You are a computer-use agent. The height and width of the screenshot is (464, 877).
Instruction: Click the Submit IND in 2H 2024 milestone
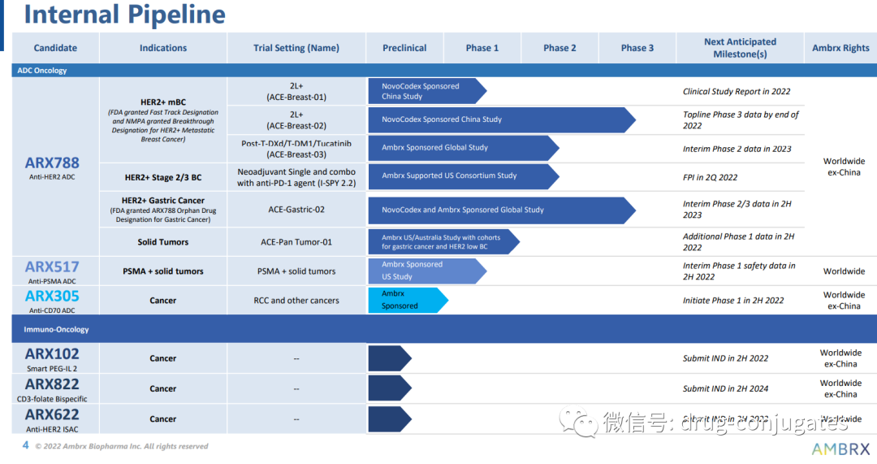725,388
